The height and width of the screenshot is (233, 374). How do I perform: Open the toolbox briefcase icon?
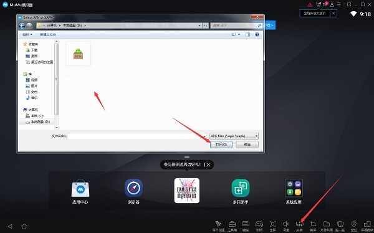point(232,226)
